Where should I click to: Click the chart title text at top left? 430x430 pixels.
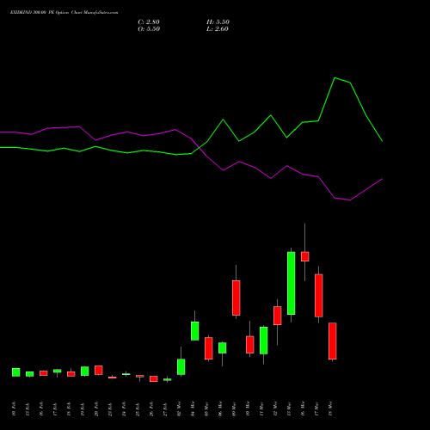[x=64, y=13]
